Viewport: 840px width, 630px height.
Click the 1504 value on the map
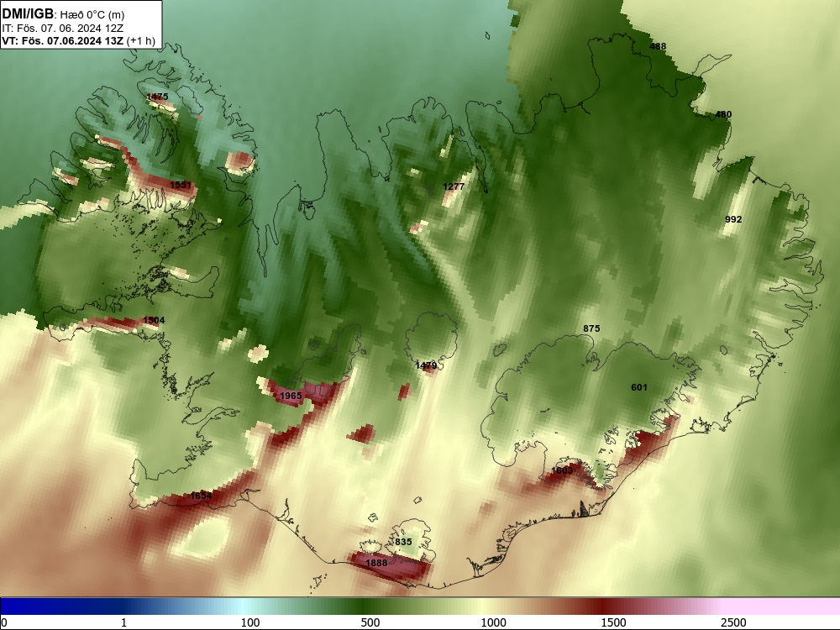[154, 320]
